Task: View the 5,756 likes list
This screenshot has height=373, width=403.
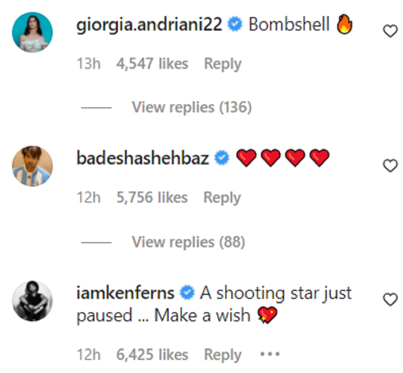Action: pos(152,198)
